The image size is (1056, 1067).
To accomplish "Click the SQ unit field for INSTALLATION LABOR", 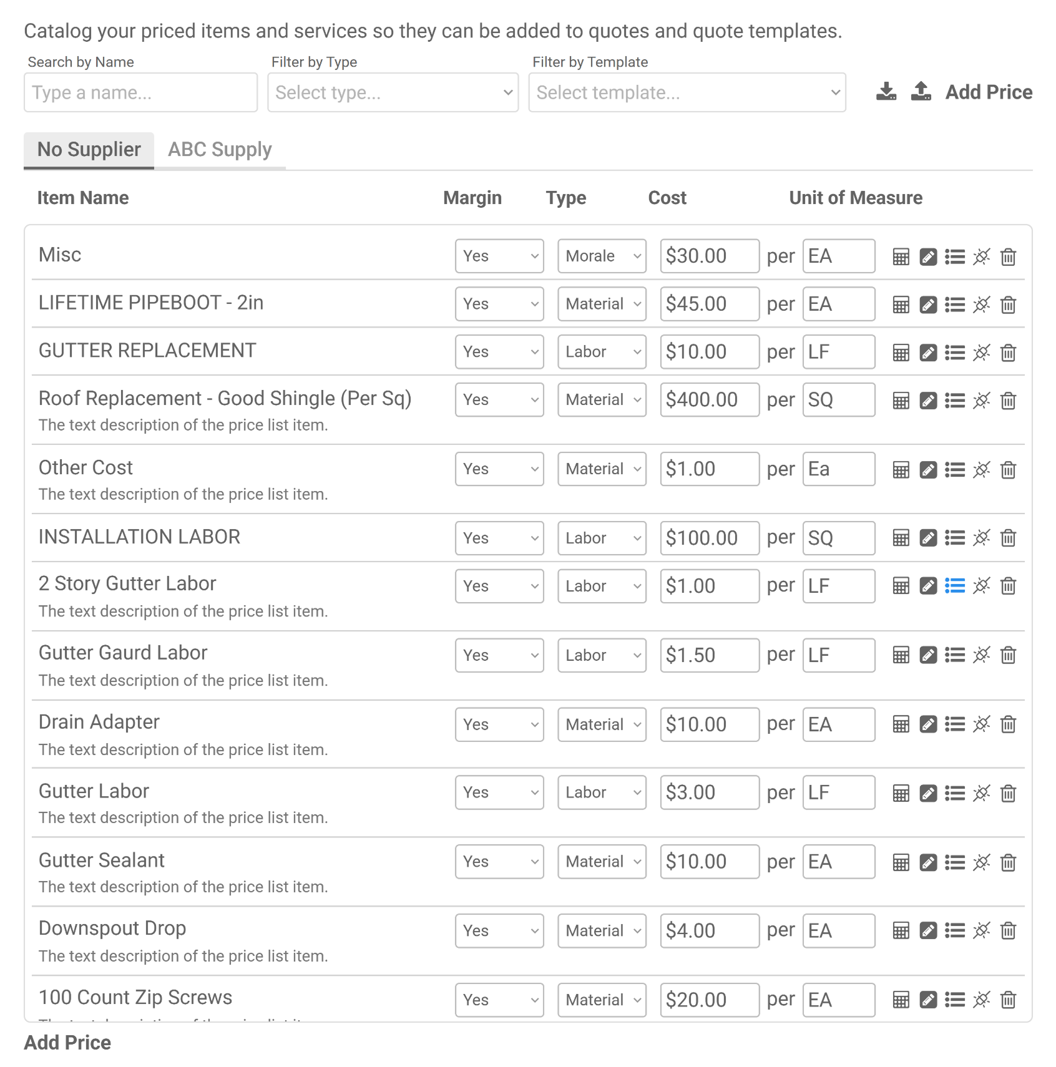I will tap(838, 538).
